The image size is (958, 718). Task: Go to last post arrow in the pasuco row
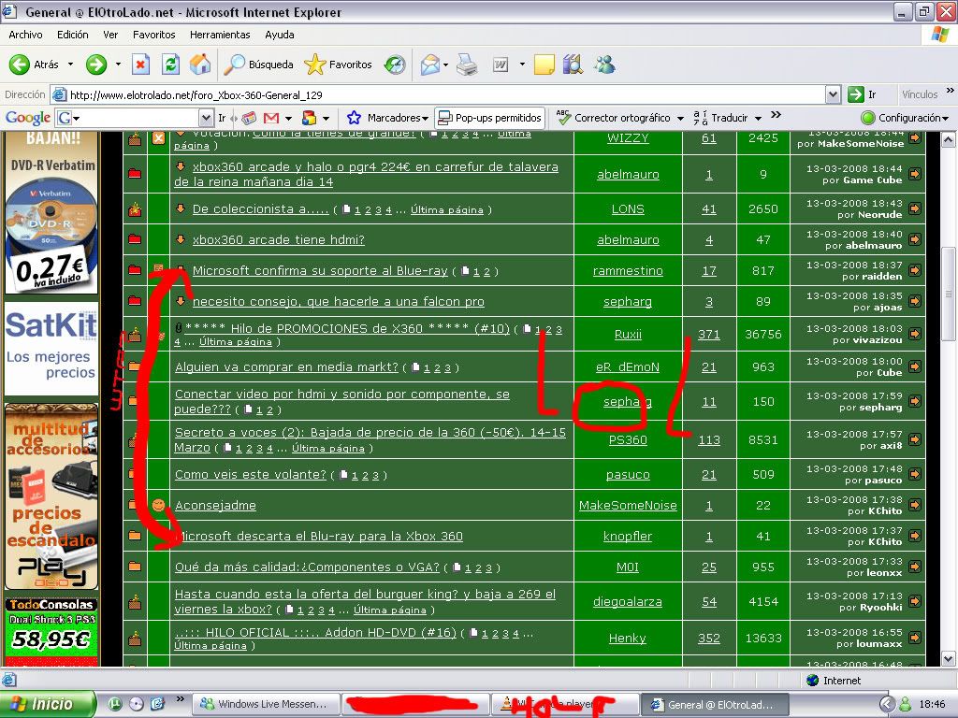coord(915,474)
